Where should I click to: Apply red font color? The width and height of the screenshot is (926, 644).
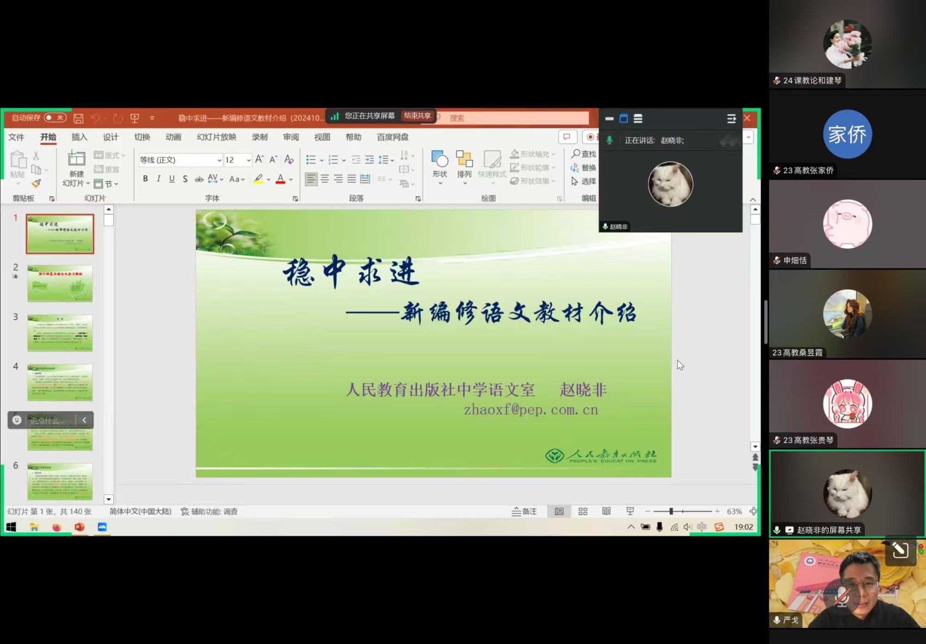pos(280,179)
